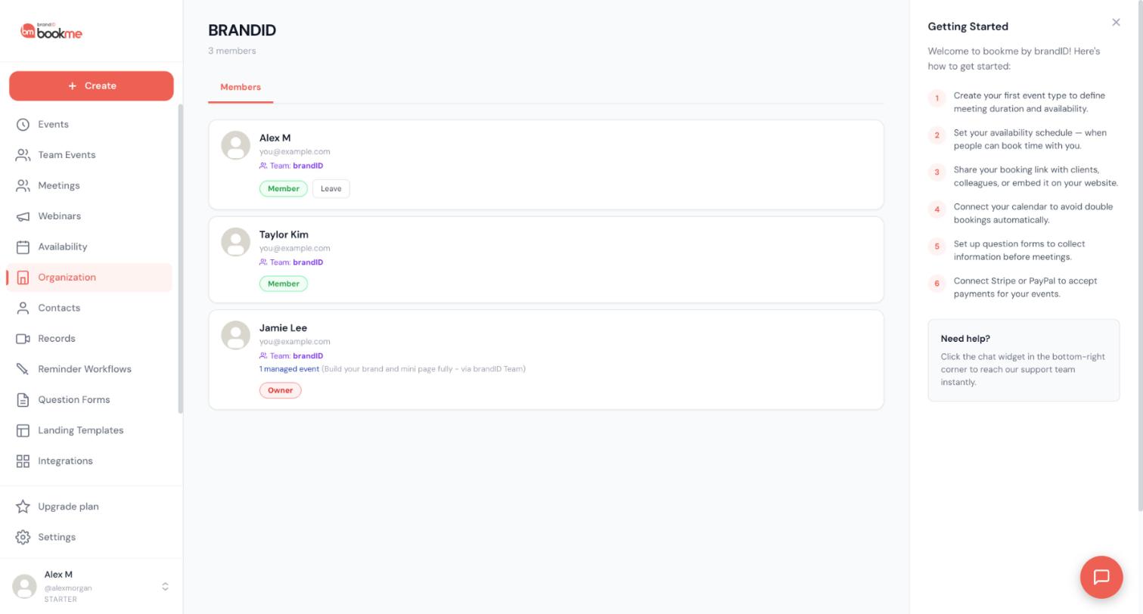1143x614 pixels.
Task: Click Alex M's member avatar
Action: click(x=235, y=145)
